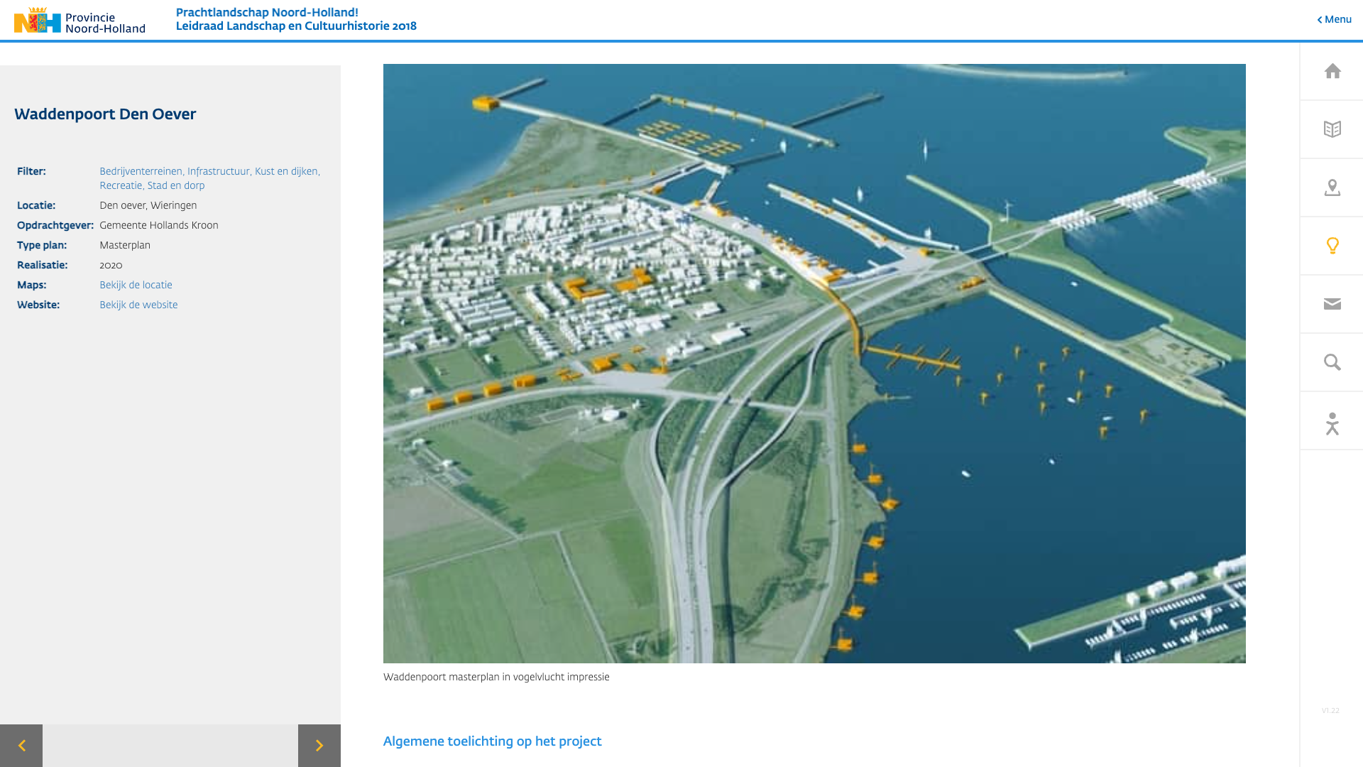Image resolution: width=1363 pixels, height=767 pixels.
Task: Click the Provincie Noord-Holland logo
Action: 80,21
